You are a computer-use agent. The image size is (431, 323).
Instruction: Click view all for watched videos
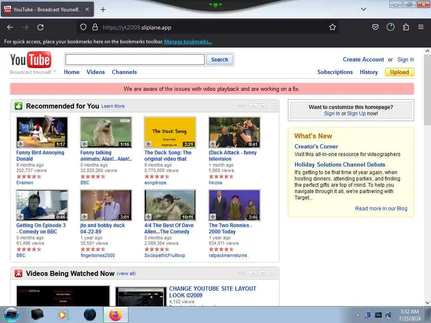point(126,273)
